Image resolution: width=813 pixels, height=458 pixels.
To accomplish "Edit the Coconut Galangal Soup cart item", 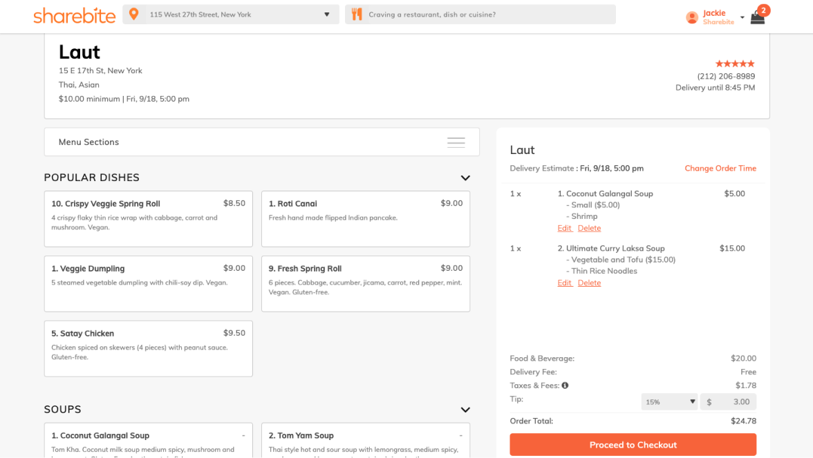I will point(564,228).
